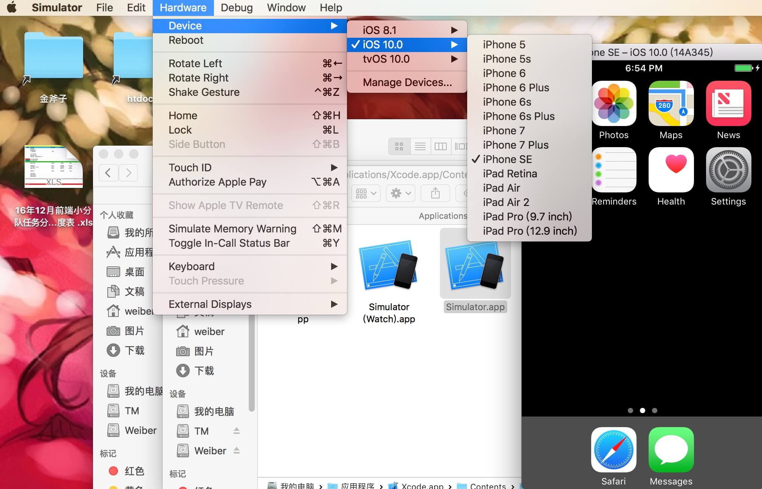Open the Settings app in the simulator
Image resolution: width=762 pixels, height=489 pixels.
click(728, 170)
